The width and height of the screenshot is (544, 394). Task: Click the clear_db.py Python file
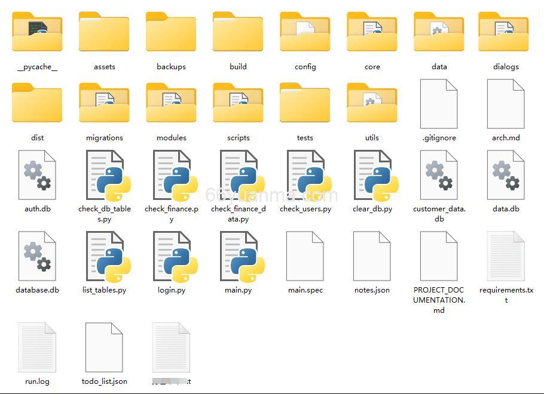[372, 176]
